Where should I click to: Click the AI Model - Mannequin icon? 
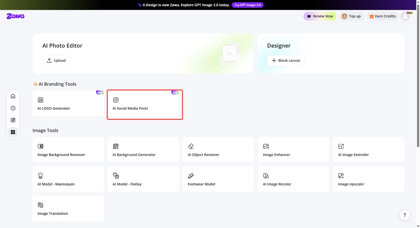pyautogui.click(x=40, y=176)
